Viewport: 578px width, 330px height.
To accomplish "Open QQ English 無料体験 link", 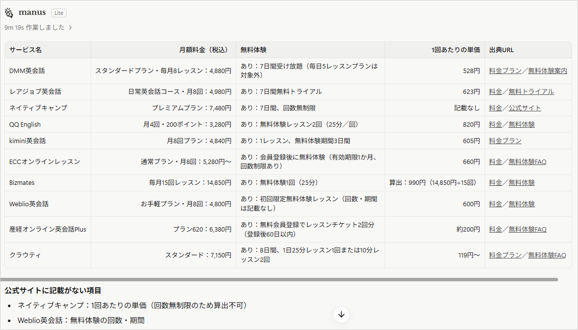I will pos(522,124).
